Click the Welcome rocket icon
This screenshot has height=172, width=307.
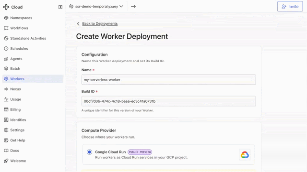(6, 161)
